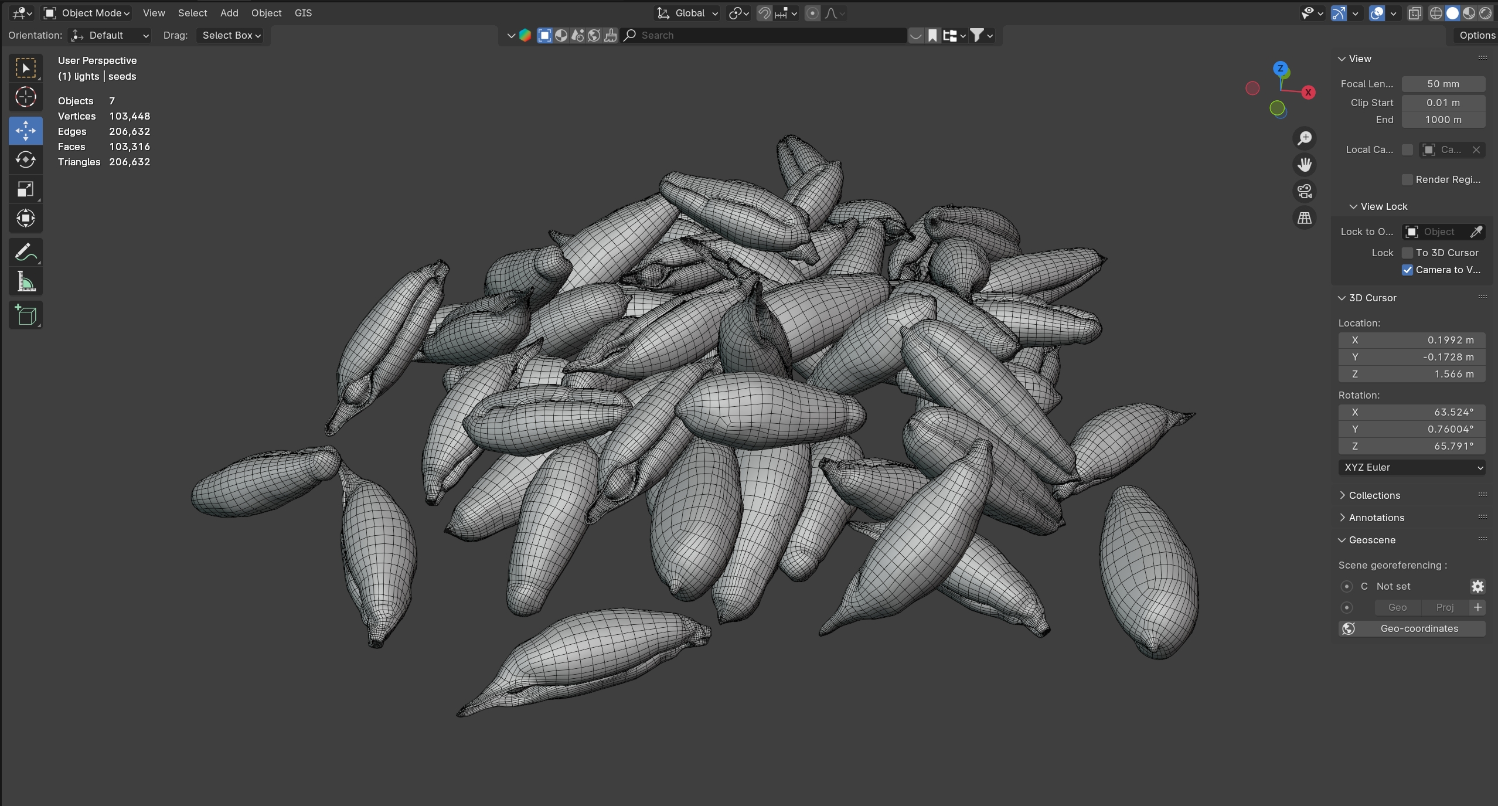Click the Add Cube tool
Viewport: 1498px width, 806px height.
click(x=25, y=315)
